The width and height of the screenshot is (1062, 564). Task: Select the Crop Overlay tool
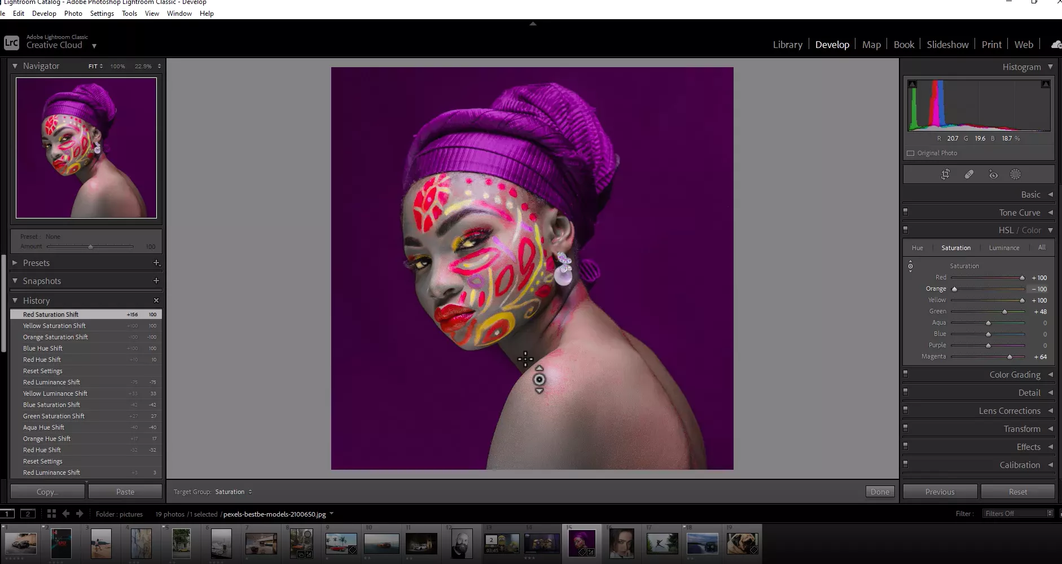pos(945,174)
